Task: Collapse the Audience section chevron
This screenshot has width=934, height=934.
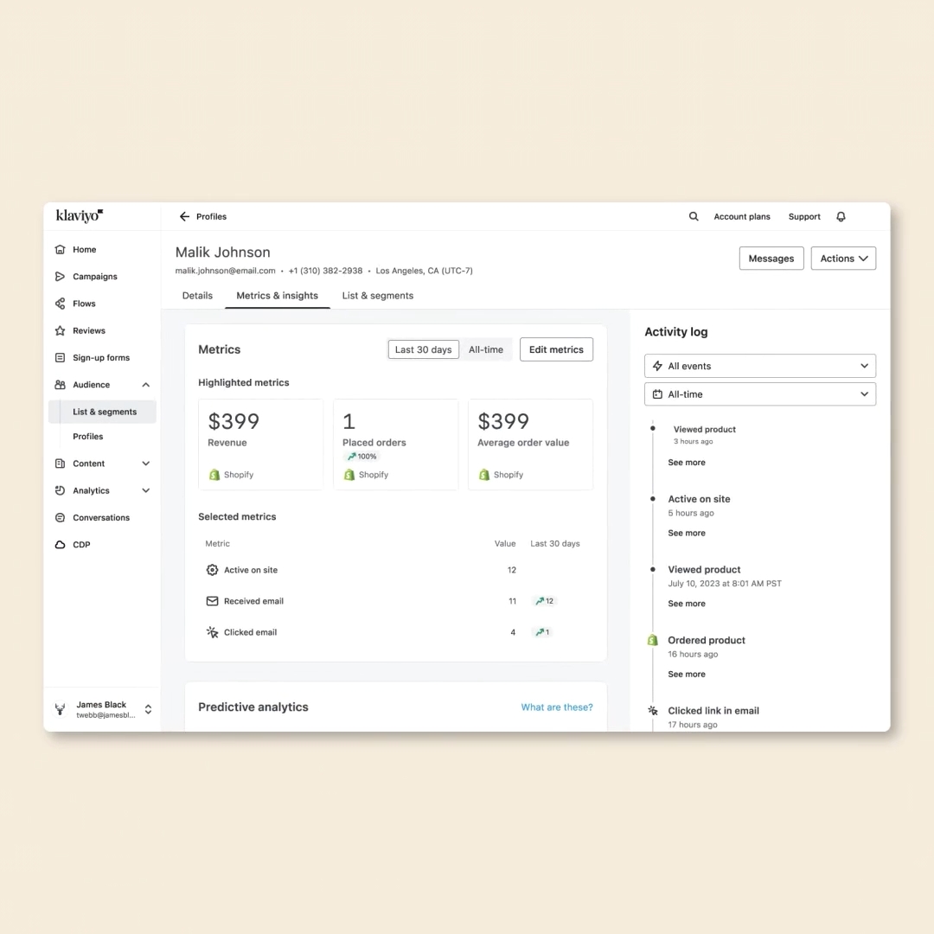Action: [145, 385]
